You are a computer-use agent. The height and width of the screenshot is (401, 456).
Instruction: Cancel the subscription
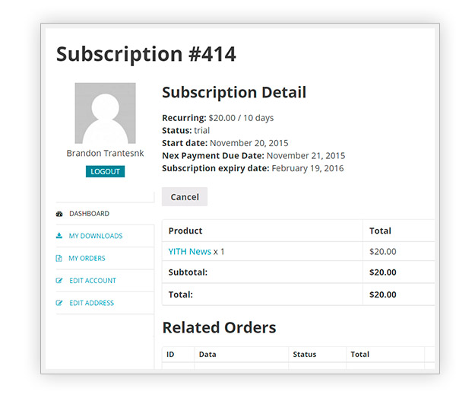point(185,197)
